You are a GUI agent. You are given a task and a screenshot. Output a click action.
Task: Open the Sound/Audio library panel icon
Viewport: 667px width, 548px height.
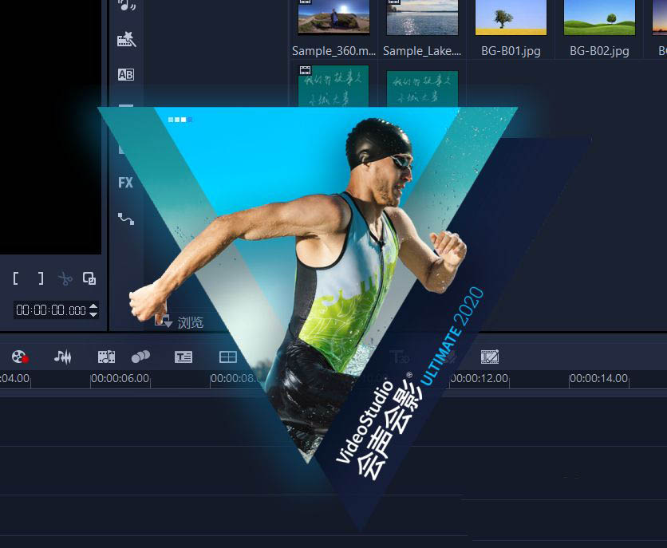[126, 4]
